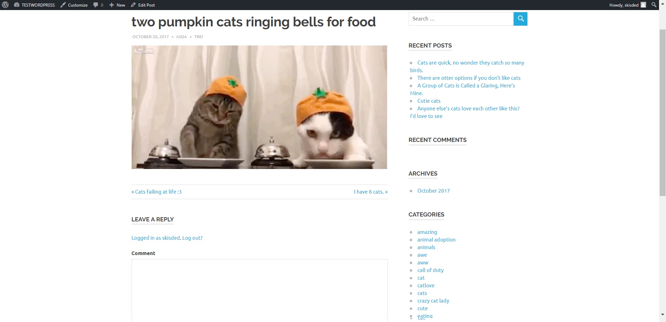The width and height of the screenshot is (666, 322).
Task: Click the Log out link
Action: coord(192,238)
